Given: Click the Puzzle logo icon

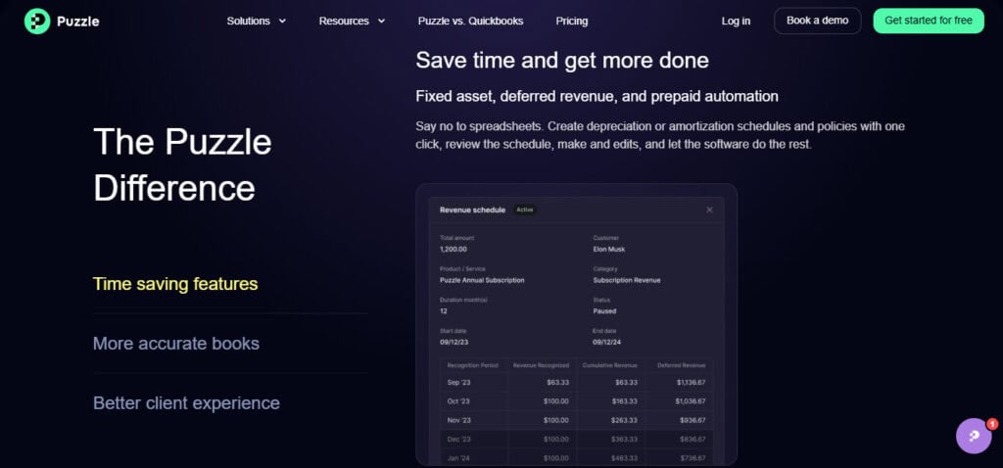Looking at the screenshot, I should (37, 22).
